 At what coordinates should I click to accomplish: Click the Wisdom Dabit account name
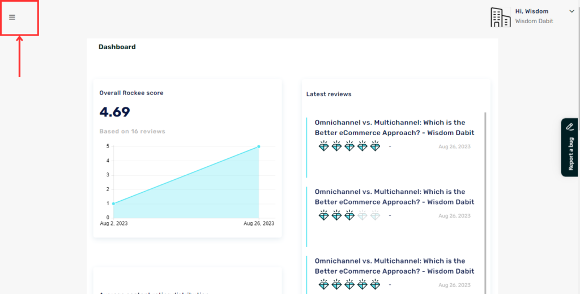(x=534, y=21)
